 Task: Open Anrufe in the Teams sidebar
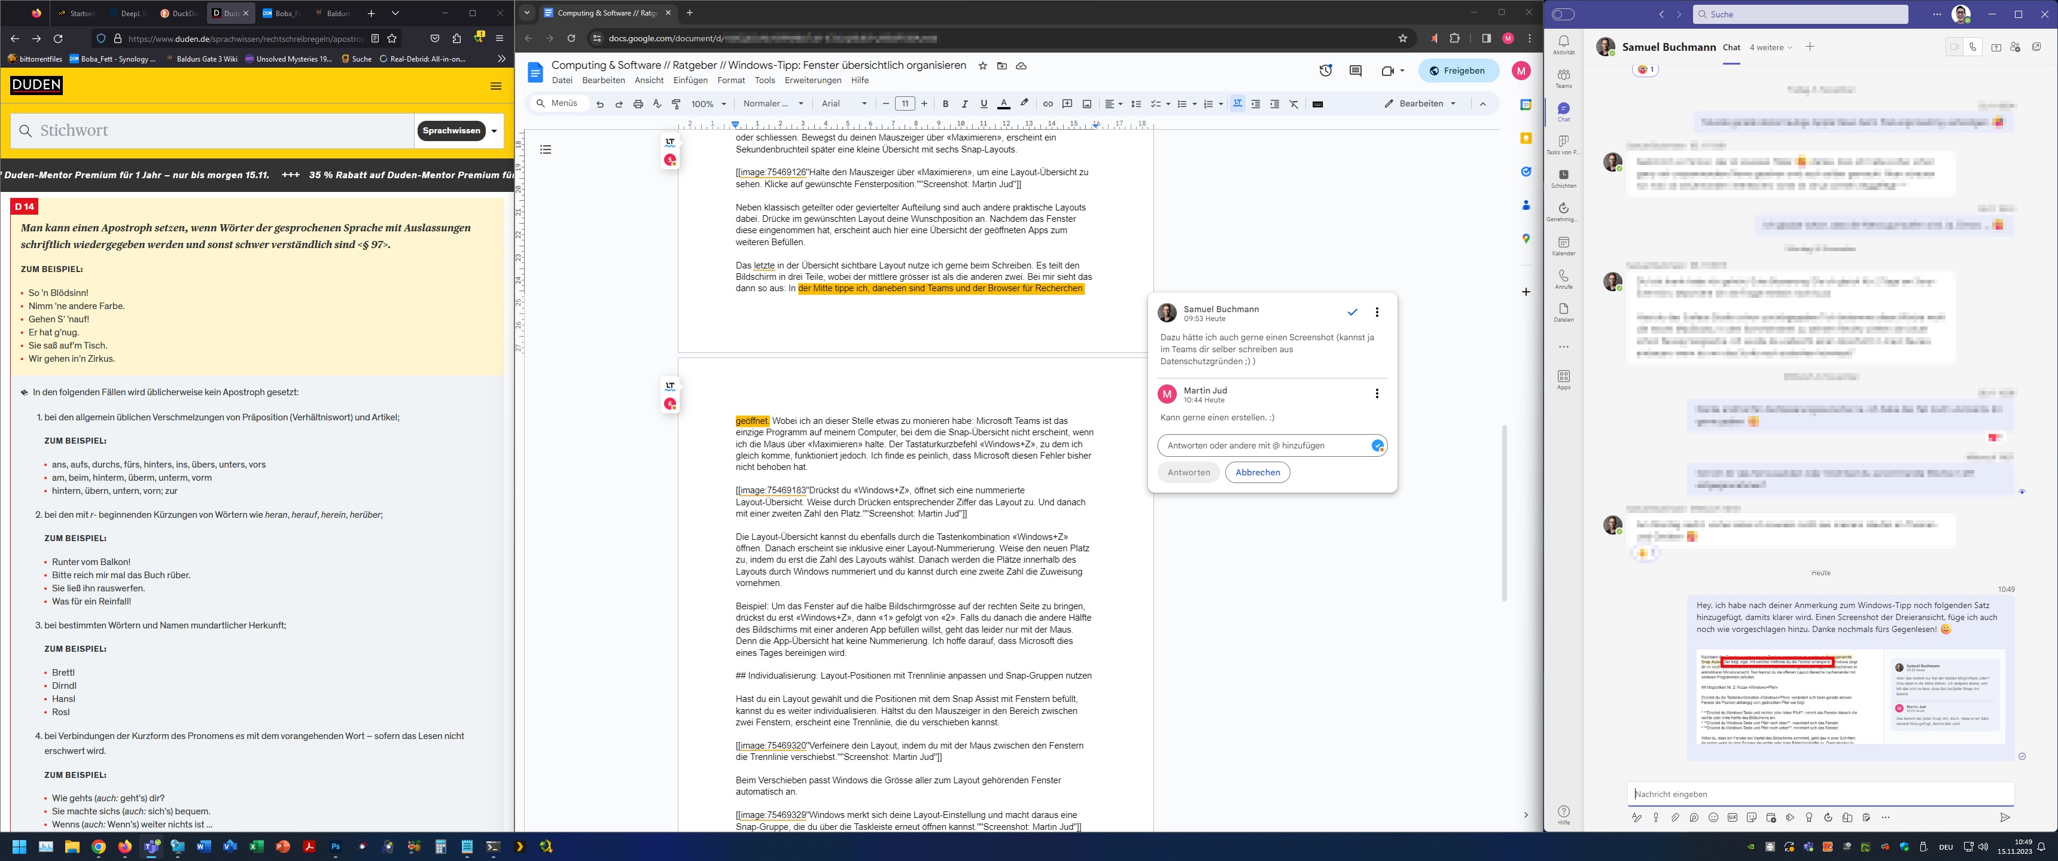pyautogui.click(x=1563, y=280)
